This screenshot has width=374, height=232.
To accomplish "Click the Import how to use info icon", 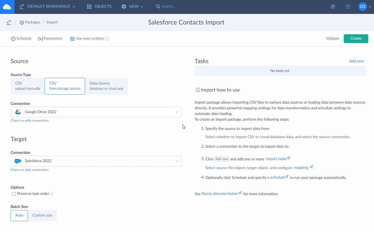I will (198, 90).
